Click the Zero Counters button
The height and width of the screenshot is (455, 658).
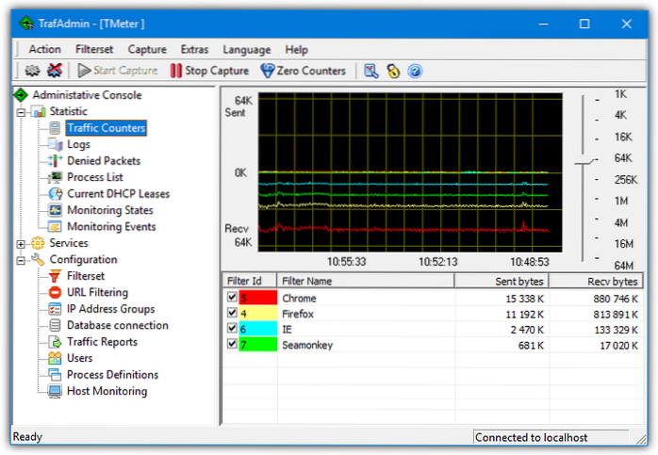click(x=303, y=71)
